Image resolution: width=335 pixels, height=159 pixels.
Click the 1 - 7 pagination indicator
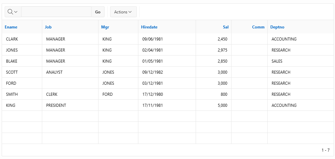[325, 150]
